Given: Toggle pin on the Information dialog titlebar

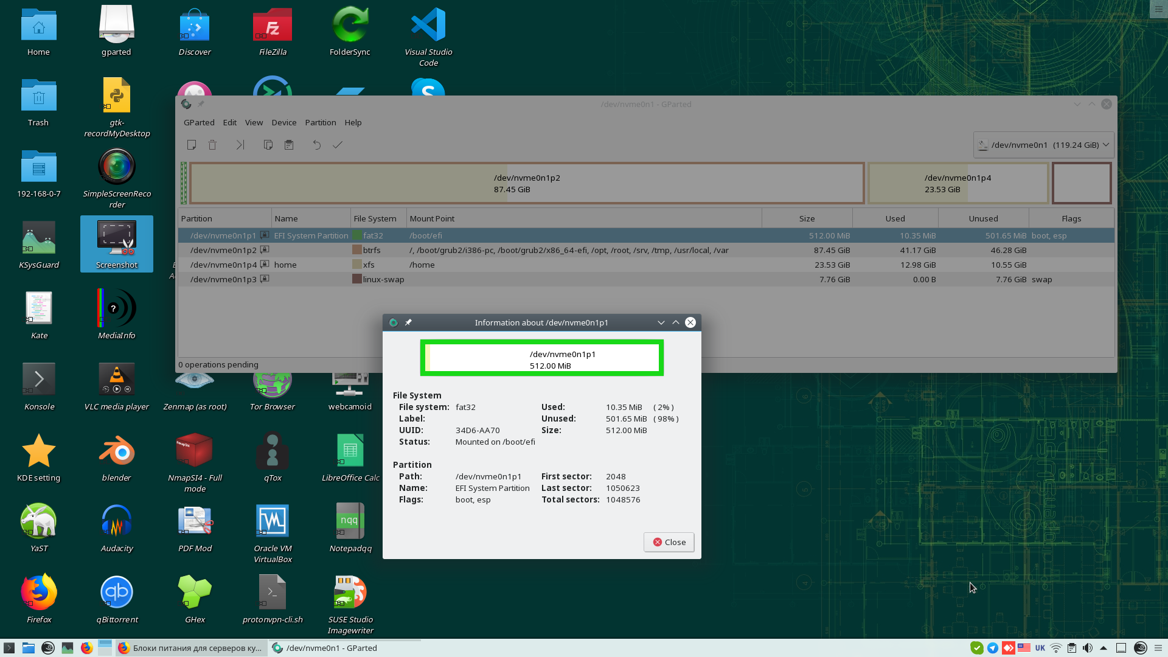Looking at the screenshot, I should (x=408, y=322).
